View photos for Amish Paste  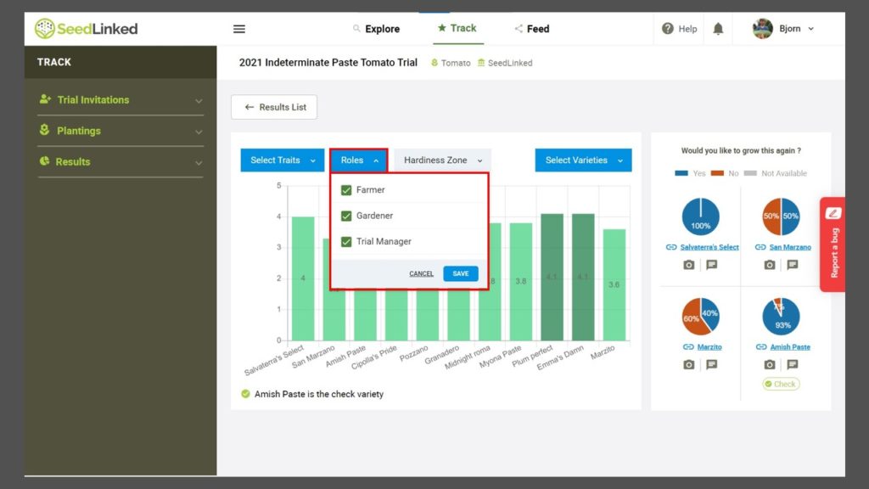[x=769, y=365]
